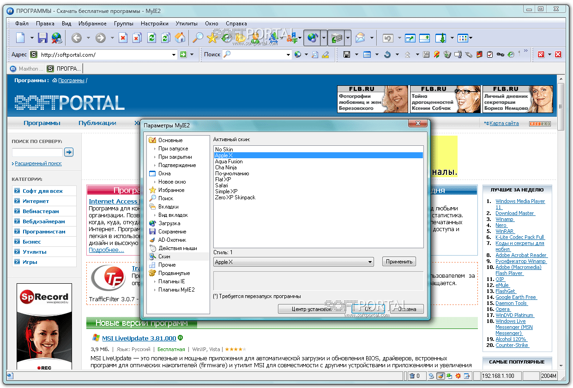573x388 pixels.
Task: Open the dropdown arrow beside New page icon
Action: (x=32, y=38)
